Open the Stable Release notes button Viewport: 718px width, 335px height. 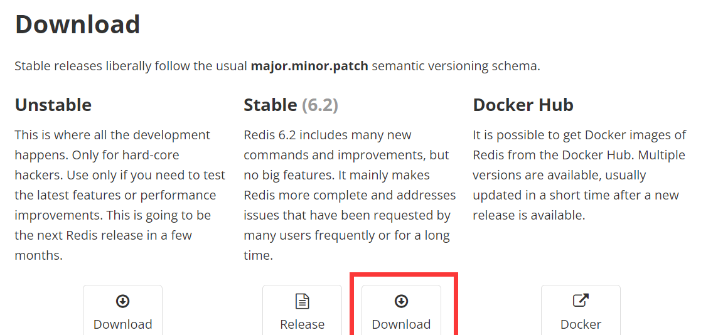(303, 310)
